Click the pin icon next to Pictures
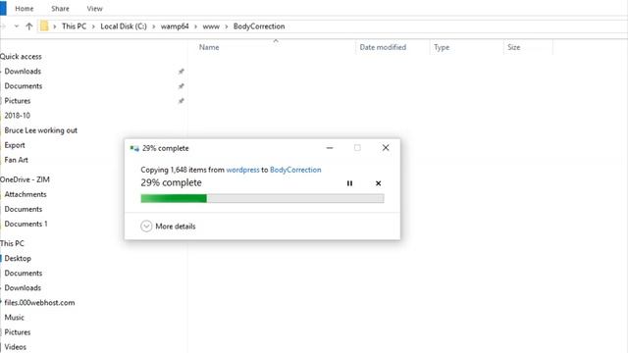Image resolution: width=628 pixels, height=353 pixels. [181, 101]
